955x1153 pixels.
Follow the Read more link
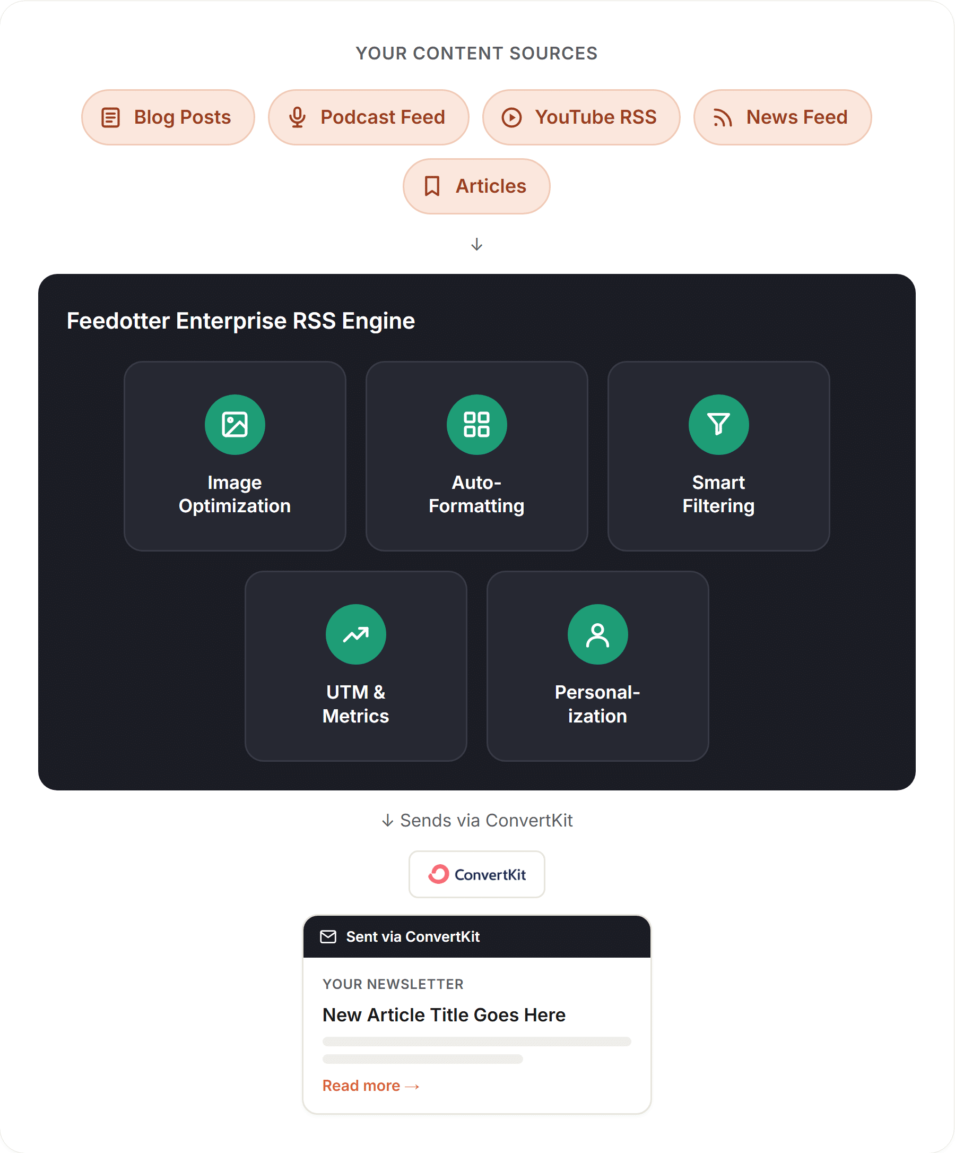point(371,1086)
